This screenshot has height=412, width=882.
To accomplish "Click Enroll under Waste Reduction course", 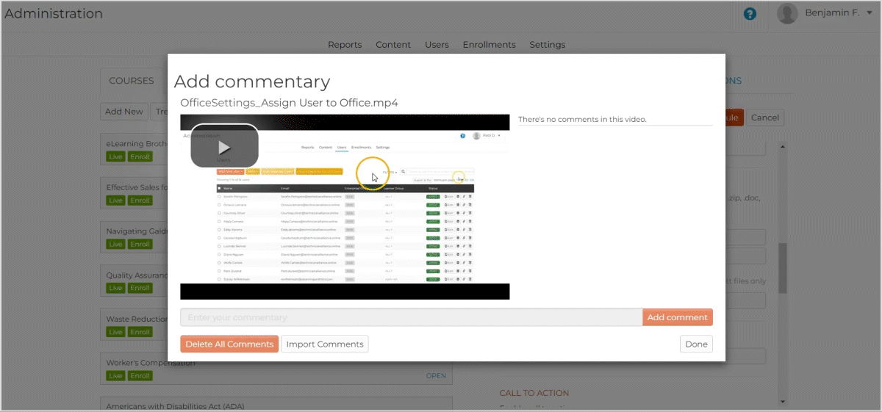I will pyautogui.click(x=140, y=332).
